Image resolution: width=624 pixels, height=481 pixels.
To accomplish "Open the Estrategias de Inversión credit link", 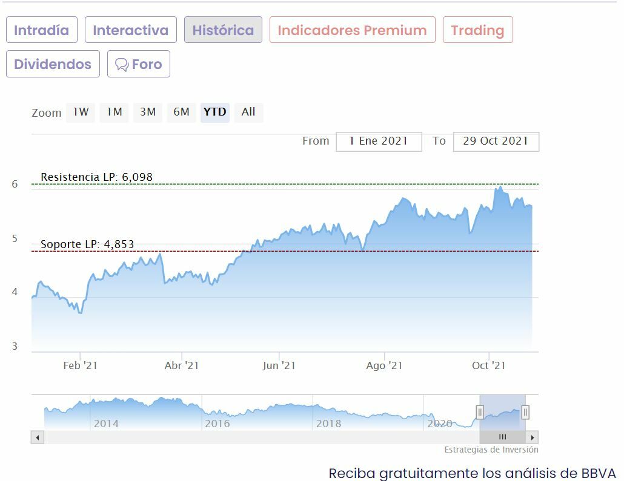I will [x=491, y=450].
